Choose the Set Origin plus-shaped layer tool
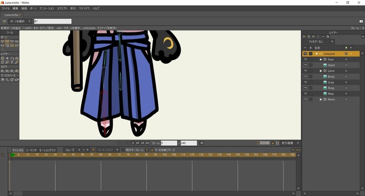This screenshot has width=365, height=196. pyautogui.click(x=7, y=58)
